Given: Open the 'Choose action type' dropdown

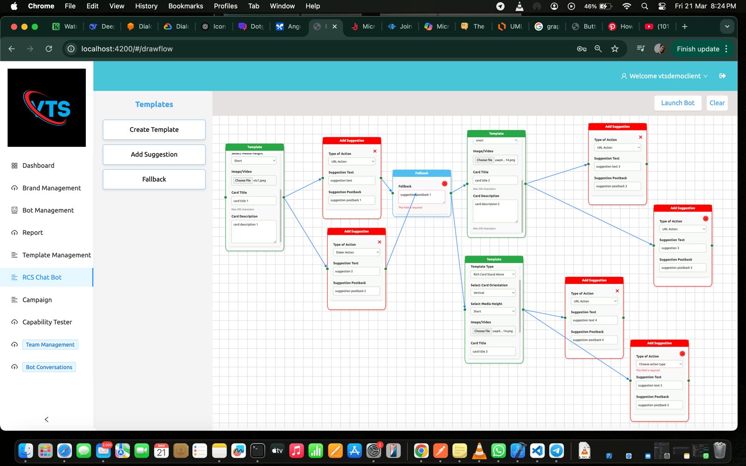Looking at the screenshot, I should click(659, 364).
